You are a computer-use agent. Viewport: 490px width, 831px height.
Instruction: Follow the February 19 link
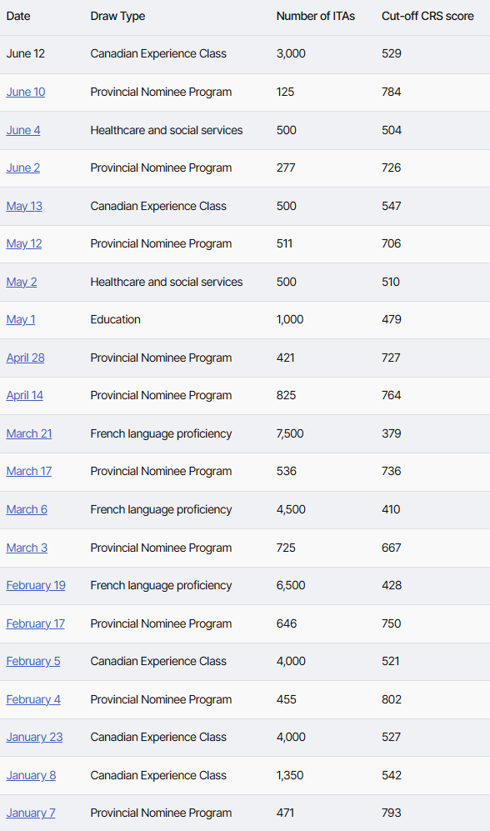pyautogui.click(x=36, y=586)
